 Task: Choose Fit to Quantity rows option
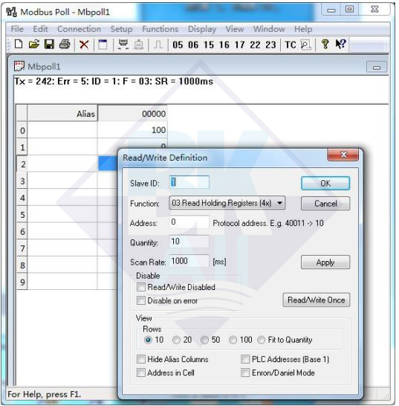[x=261, y=340]
